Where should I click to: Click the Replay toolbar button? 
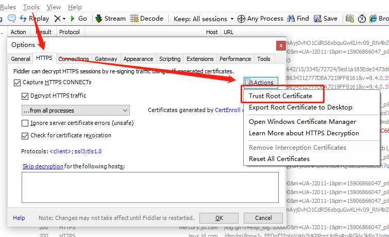[34, 19]
